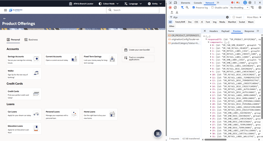Open the hamburger navigation menu
The height and width of the screenshot is (141, 263).
tap(5, 10)
